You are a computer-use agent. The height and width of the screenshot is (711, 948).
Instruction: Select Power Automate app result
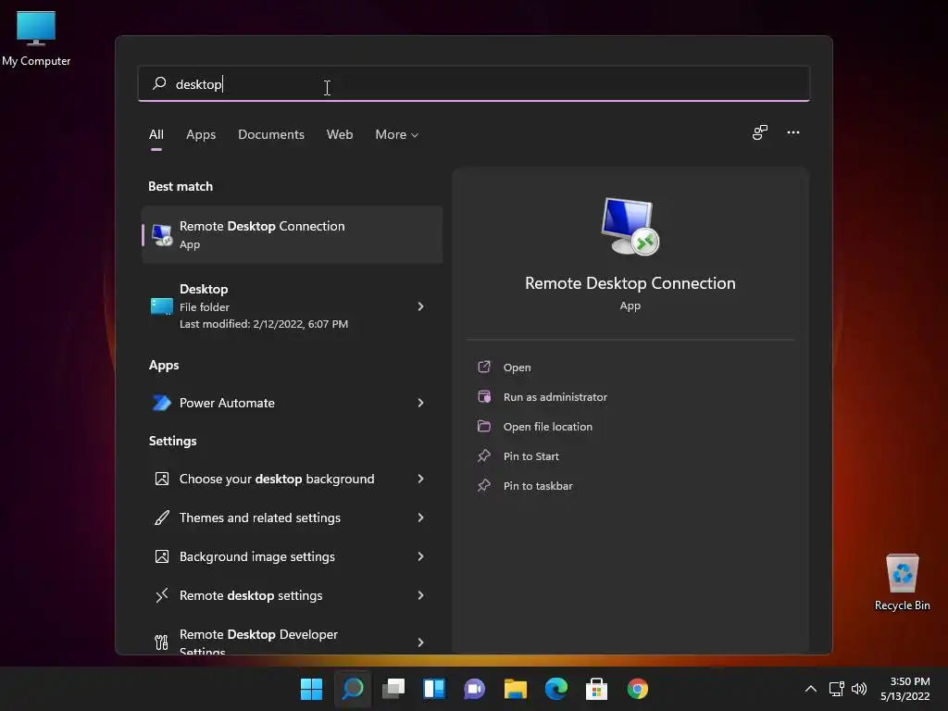pos(292,403)
